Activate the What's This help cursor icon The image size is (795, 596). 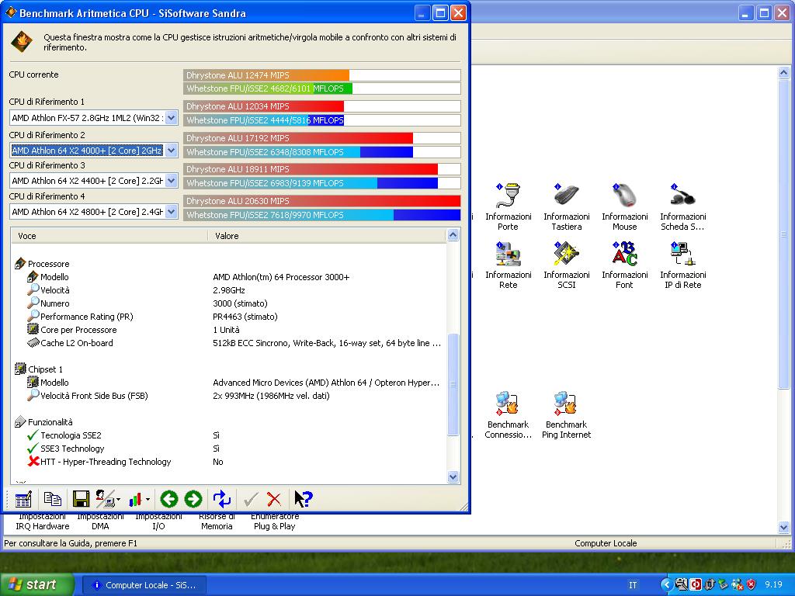click(304, 500)
